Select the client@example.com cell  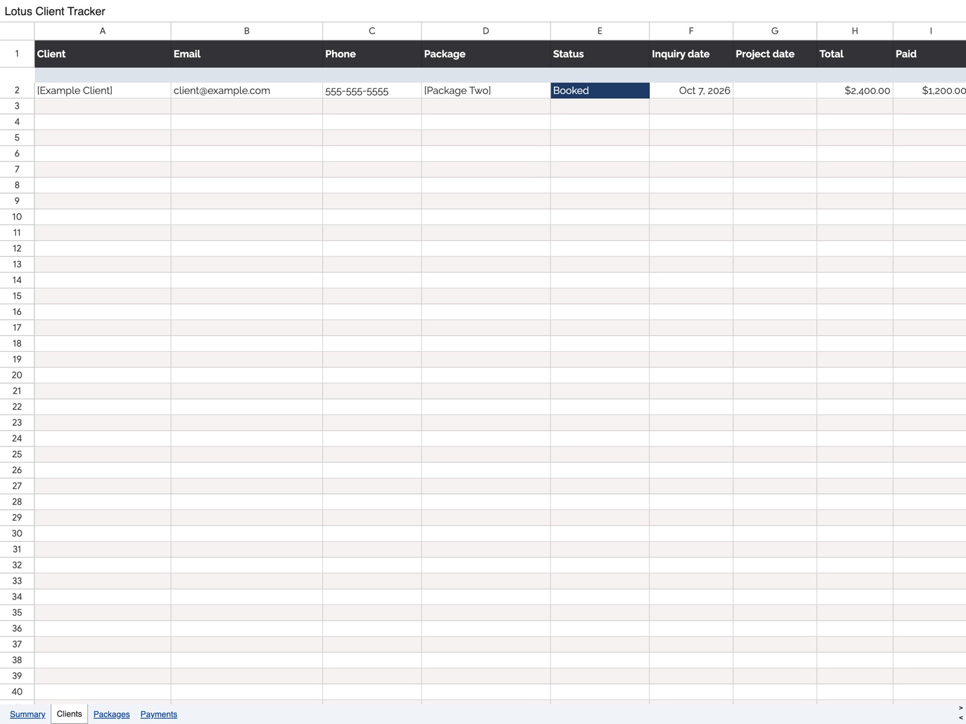(x=247, y=91)
